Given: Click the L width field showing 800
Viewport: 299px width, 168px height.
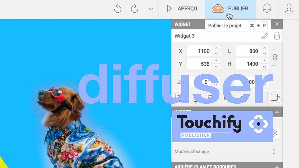Looking at the screenshot, I should [248, 51].
